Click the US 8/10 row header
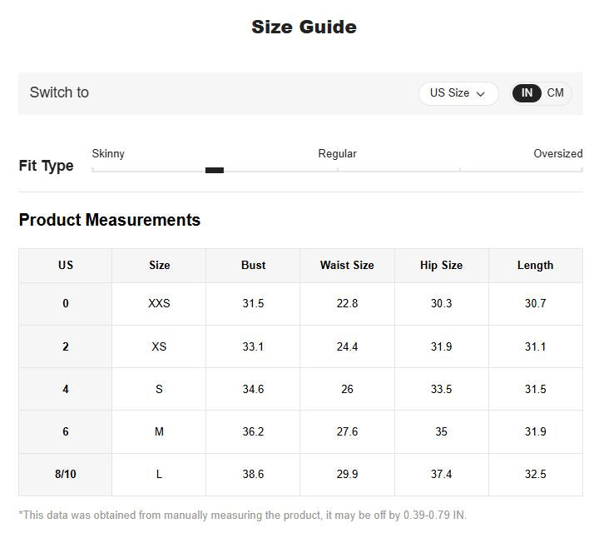This screenshot has width=599, height=533. [x=66, y=474]
